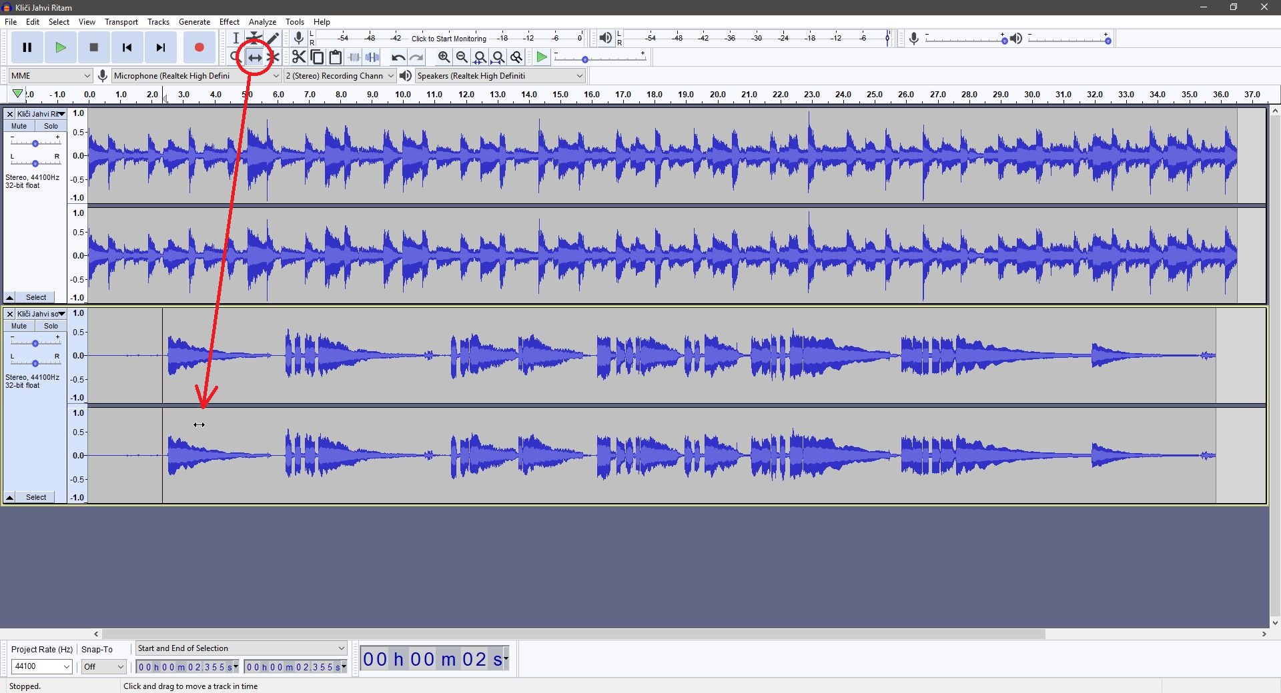Click Fit Selection to Width icon
Image resolution: width=1281 pixels, height=693 pixels.
[480, 57]
